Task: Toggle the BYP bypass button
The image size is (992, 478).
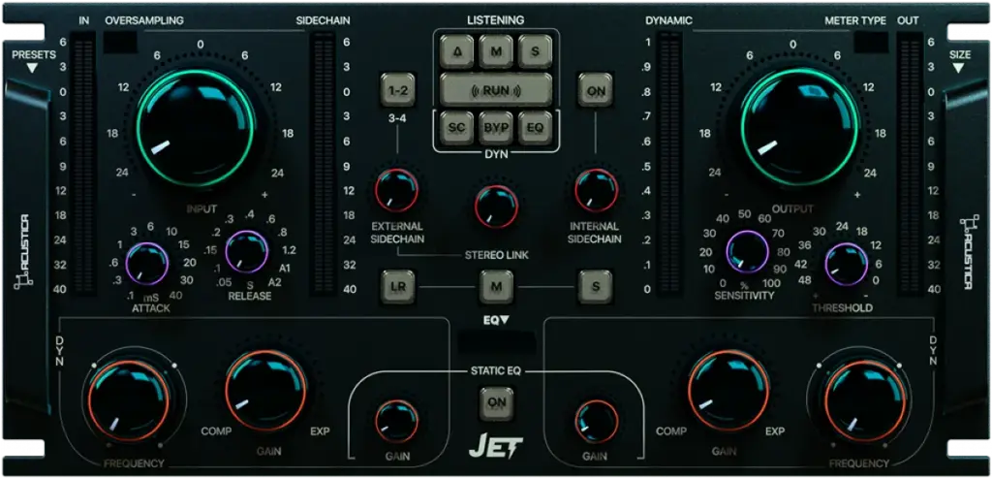Action: pos(496,127)
